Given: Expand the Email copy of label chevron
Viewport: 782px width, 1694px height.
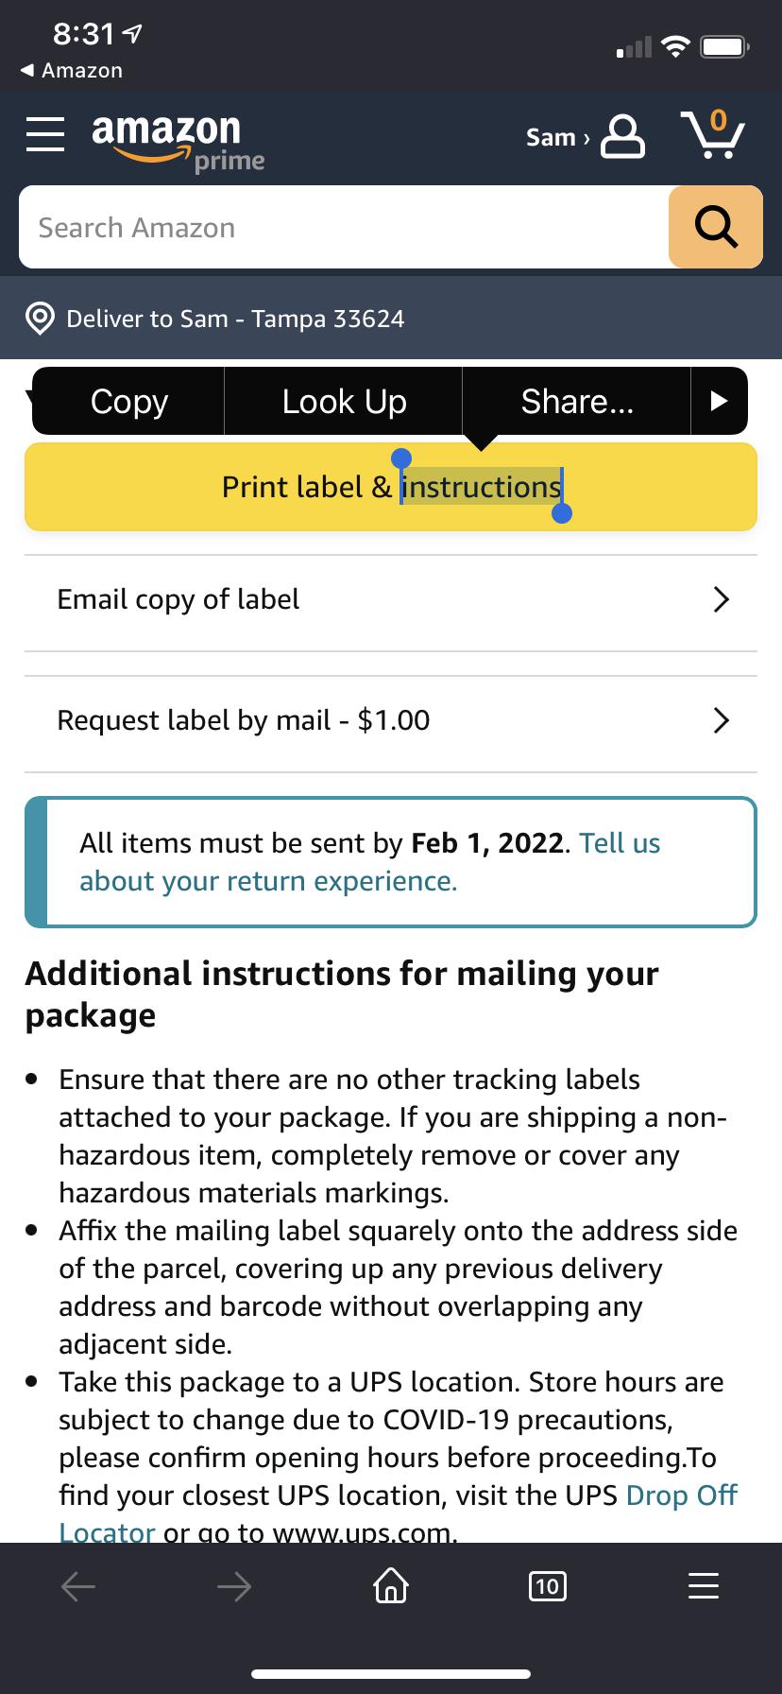Looking at the screenshot, I should click(x=722, y=599).
